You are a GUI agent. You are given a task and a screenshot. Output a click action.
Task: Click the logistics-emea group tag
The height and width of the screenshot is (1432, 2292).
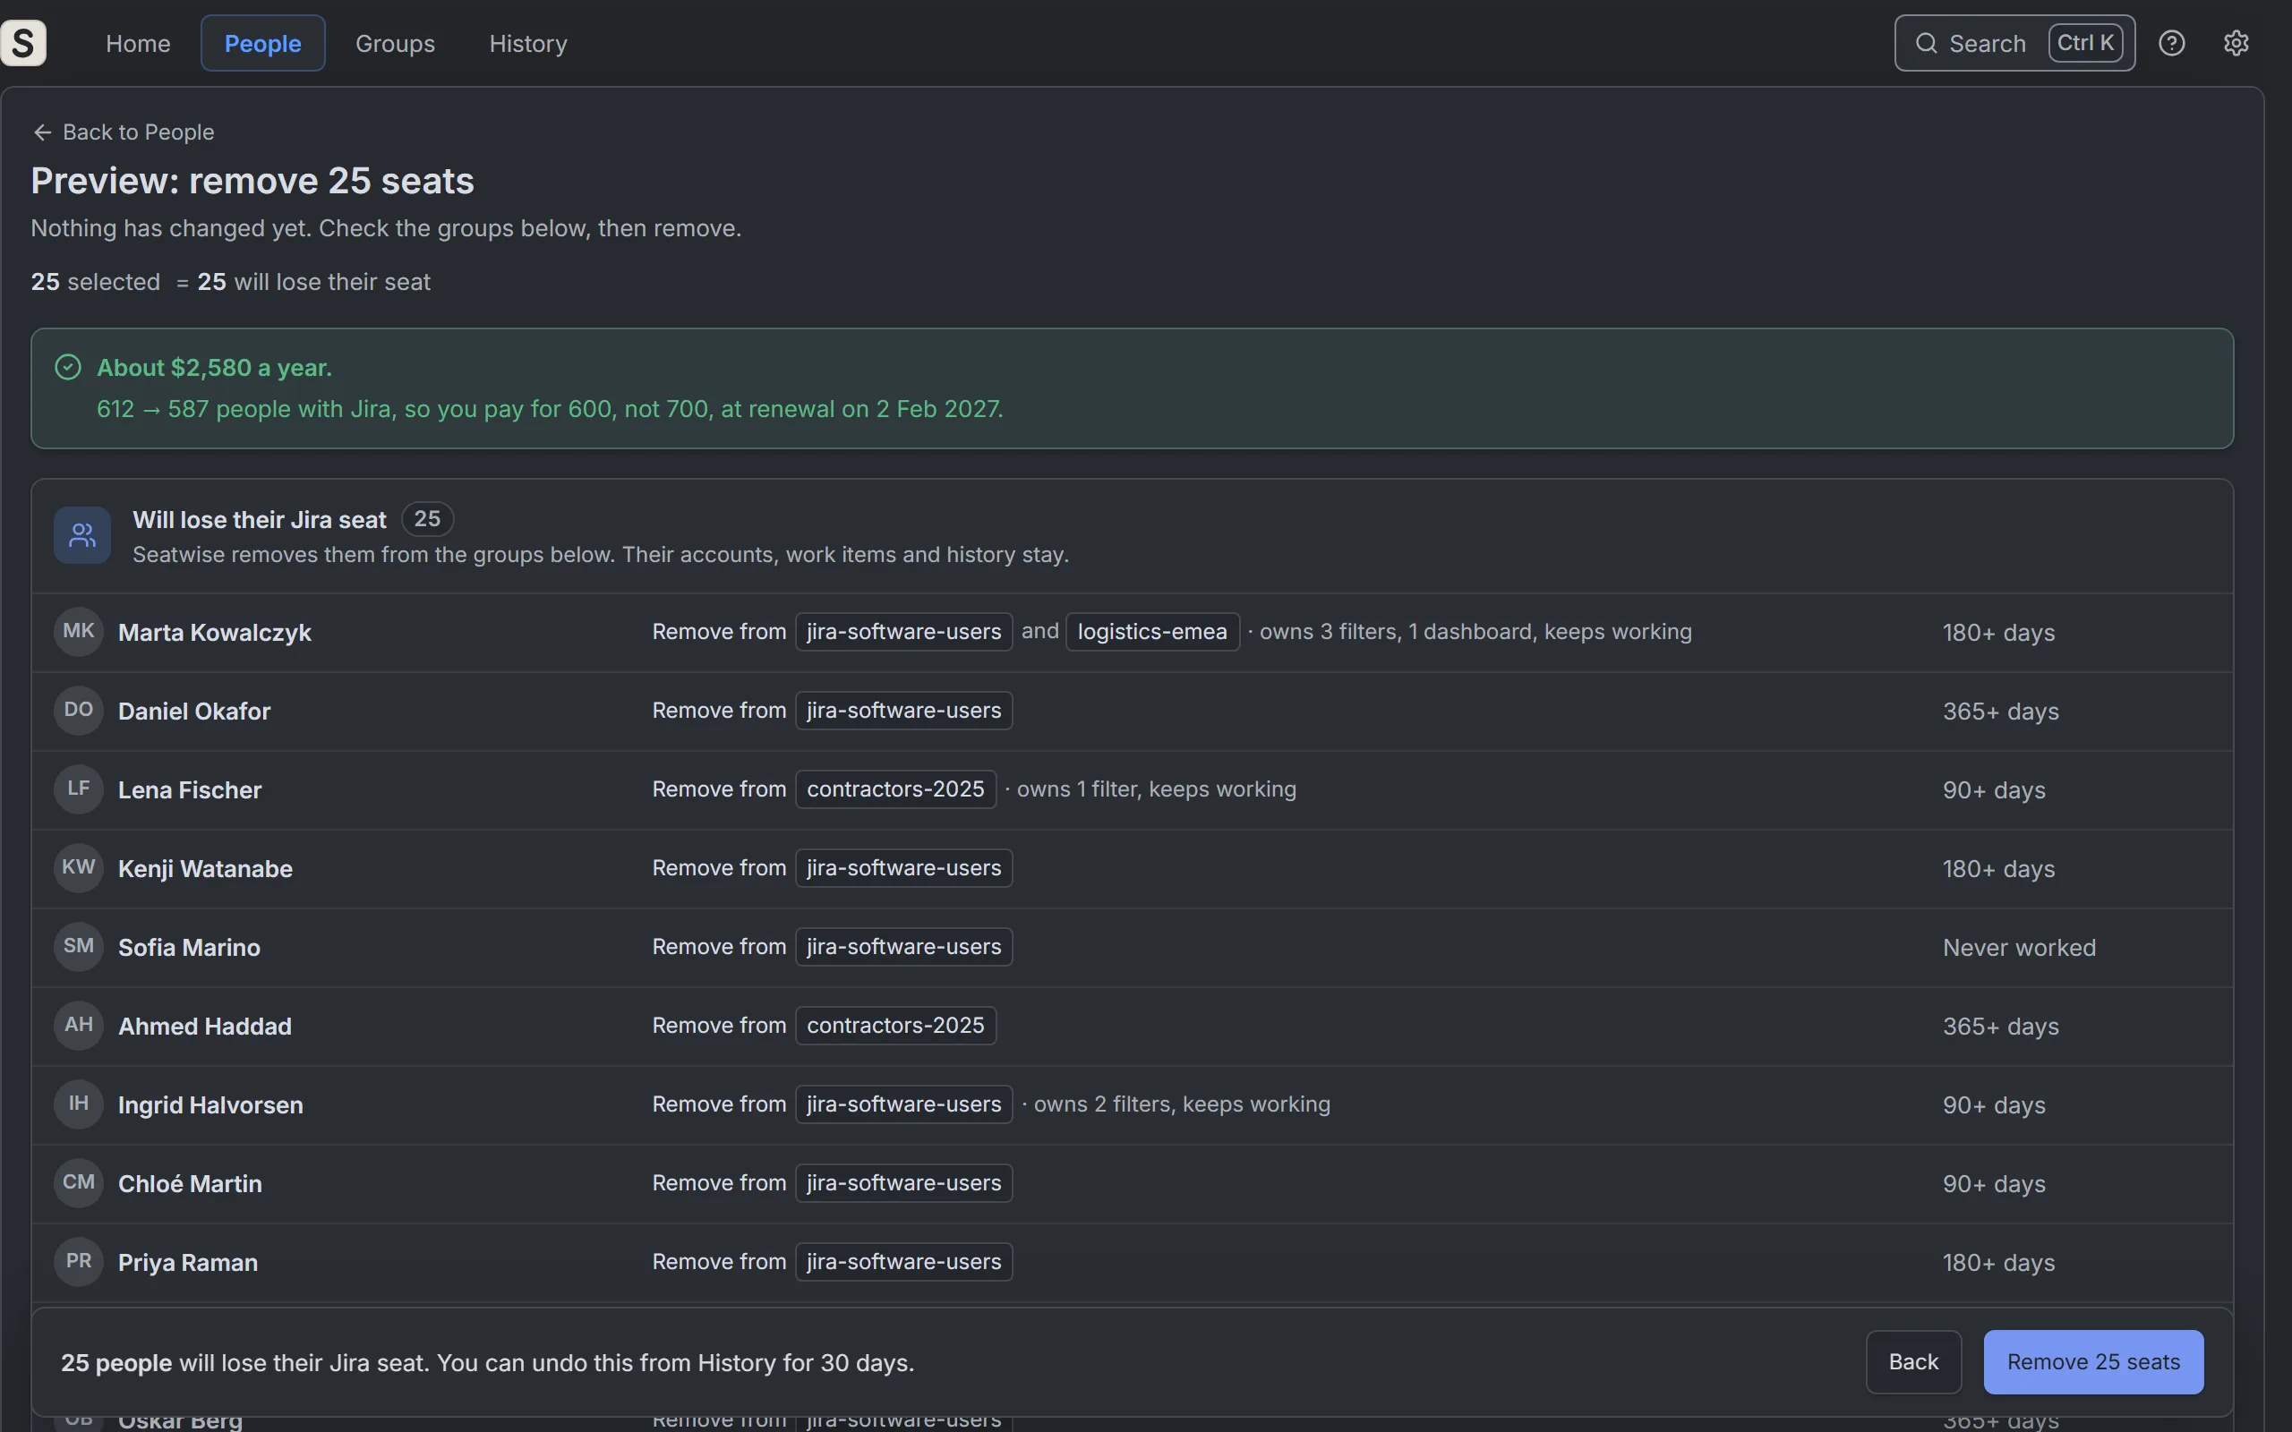tap(1151, 632)
